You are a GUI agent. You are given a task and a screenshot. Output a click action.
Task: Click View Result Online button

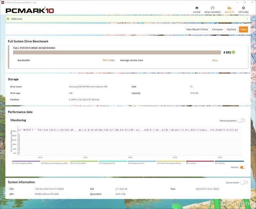(x=197, y=29)
